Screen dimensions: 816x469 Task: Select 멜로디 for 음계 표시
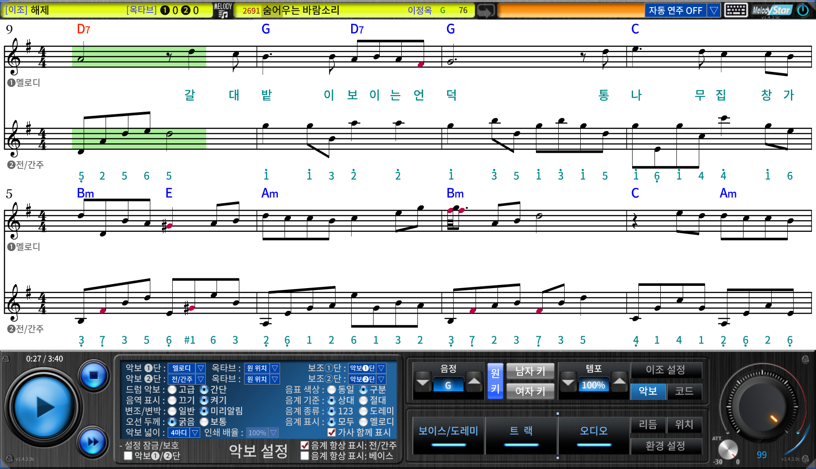tap(363, 422)
